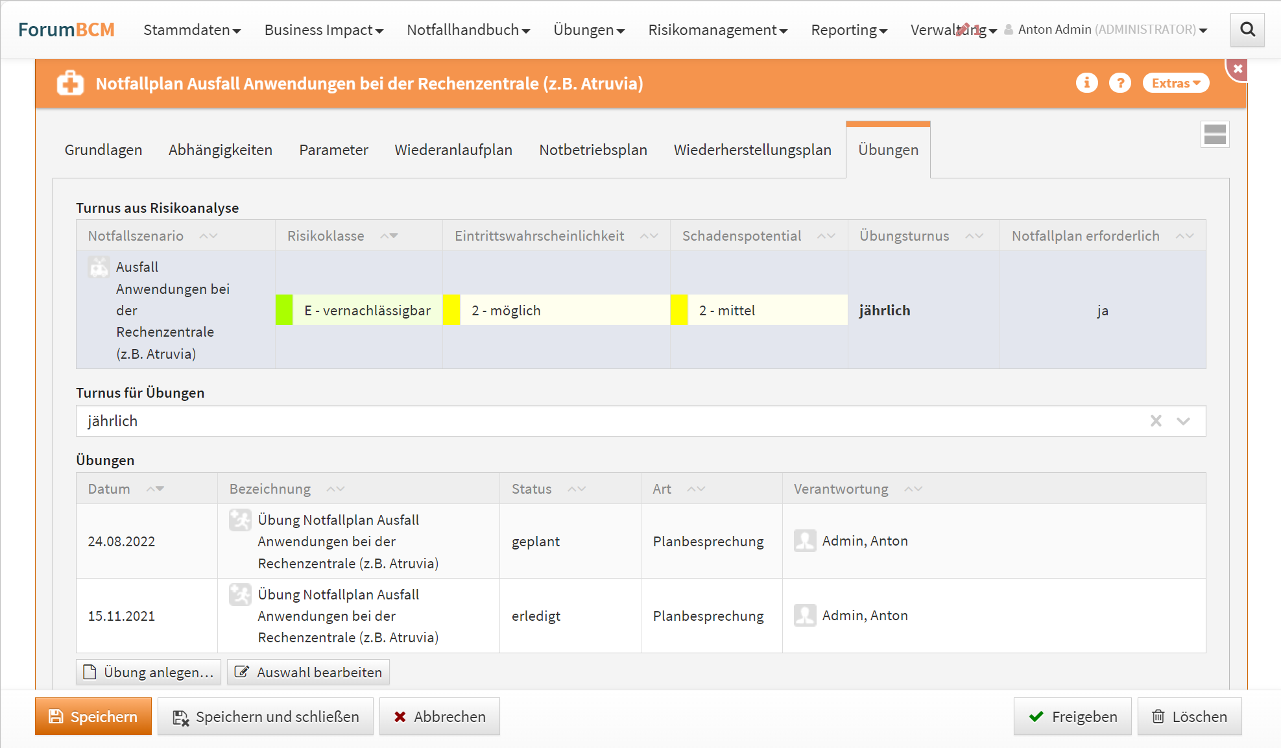Expand the Turnus für Übungen dropdown

(1183, 421)
